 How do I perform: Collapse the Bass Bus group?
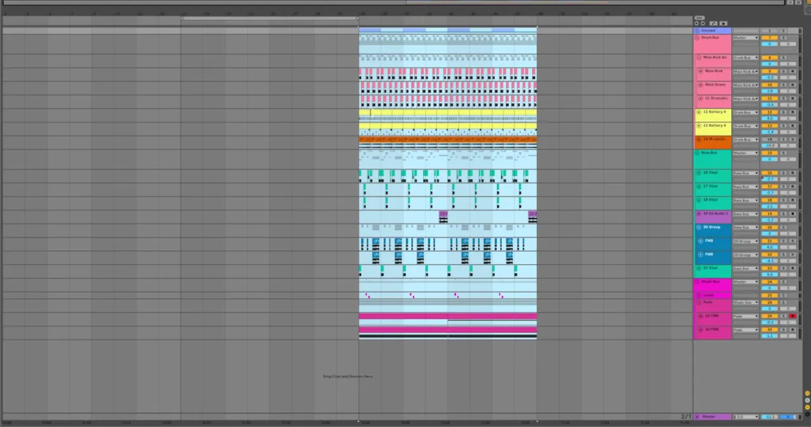point(697,153)
